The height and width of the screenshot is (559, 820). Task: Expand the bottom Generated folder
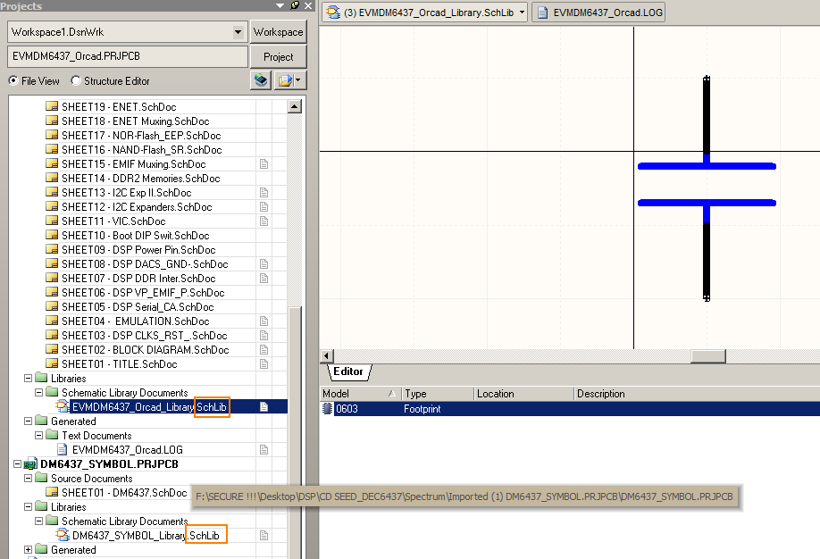(29, 549)
